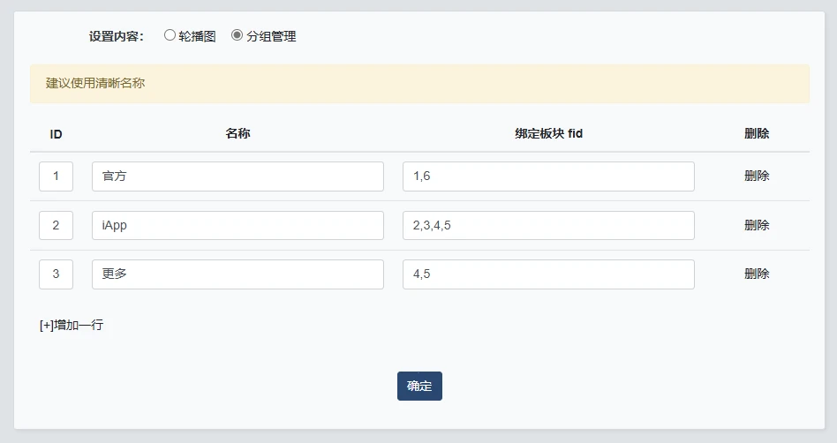Image resolution: width=837 pixels, height=443 pixels.
Task: Delete the 官方 group row
Action: click(x=757, y=176)
